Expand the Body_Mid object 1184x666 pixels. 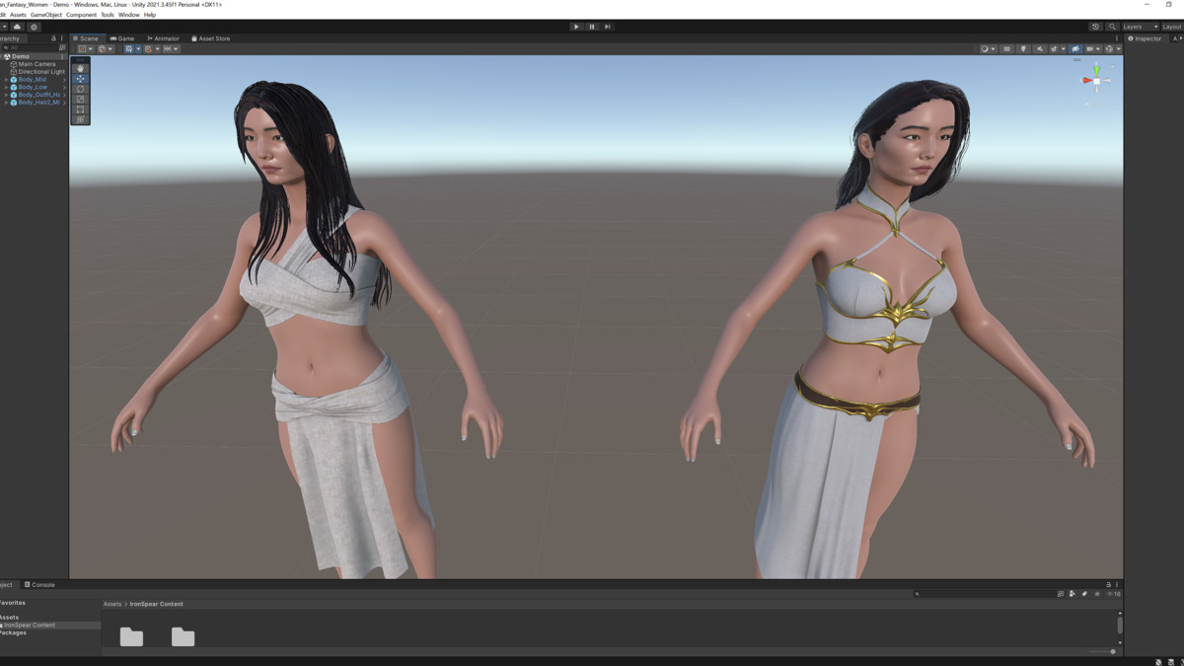click(6, 80)
